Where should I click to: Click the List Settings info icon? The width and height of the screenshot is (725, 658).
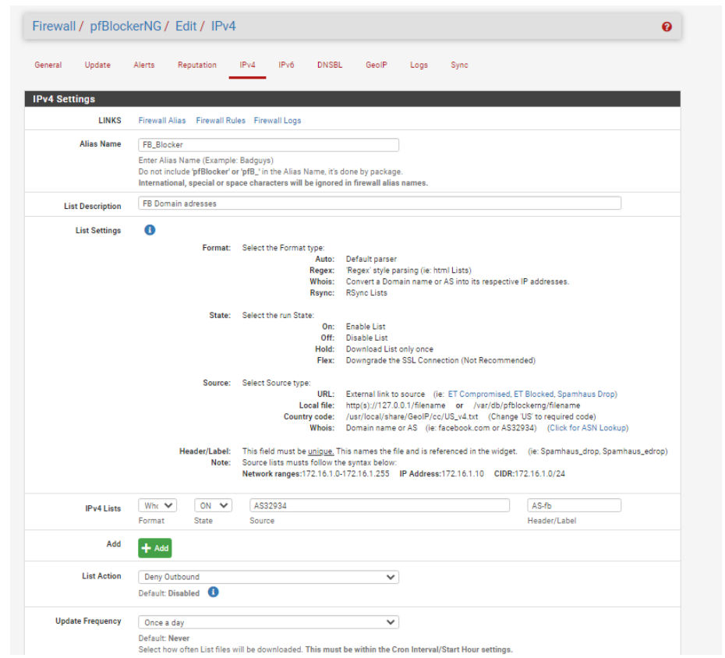pos(150,230)
